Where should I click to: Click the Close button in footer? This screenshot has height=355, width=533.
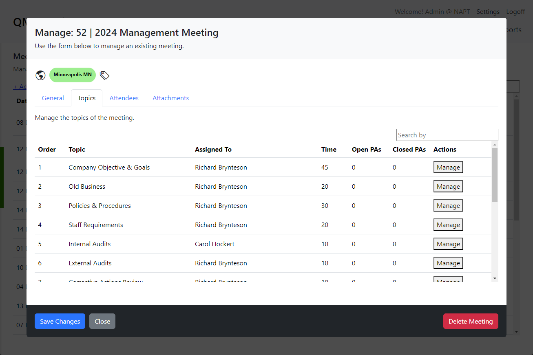coord(102,321)
